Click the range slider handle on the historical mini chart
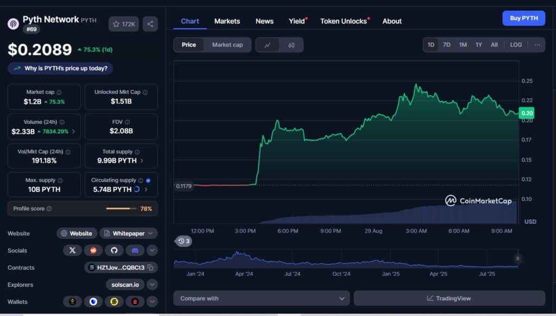The image size is (556, 316). pyautogui.click(x=517, y=258)
